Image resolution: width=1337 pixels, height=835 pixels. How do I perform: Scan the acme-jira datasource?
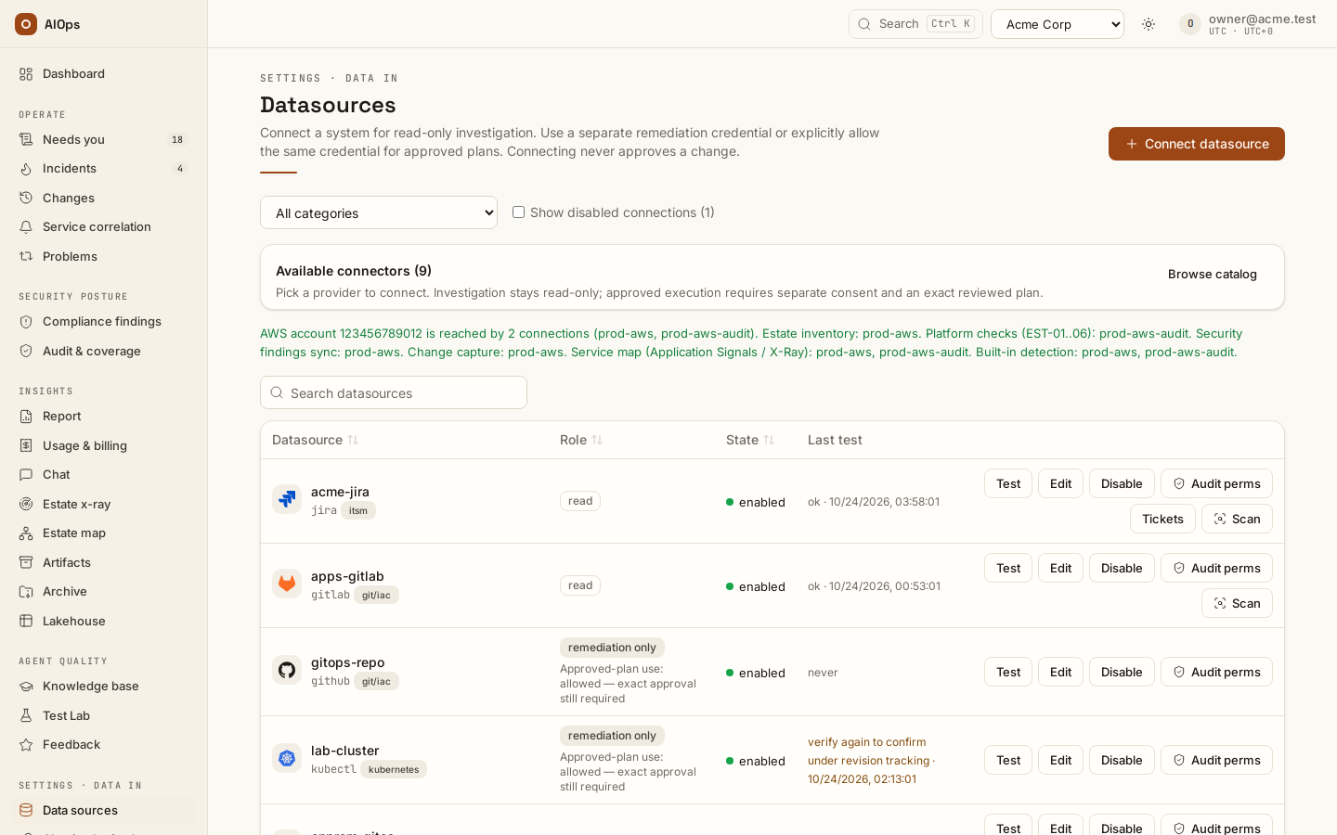[1237, 519]
